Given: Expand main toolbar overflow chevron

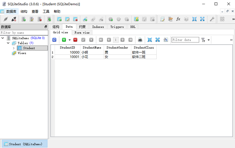Looking at the screenshot, I should [233, 19].
